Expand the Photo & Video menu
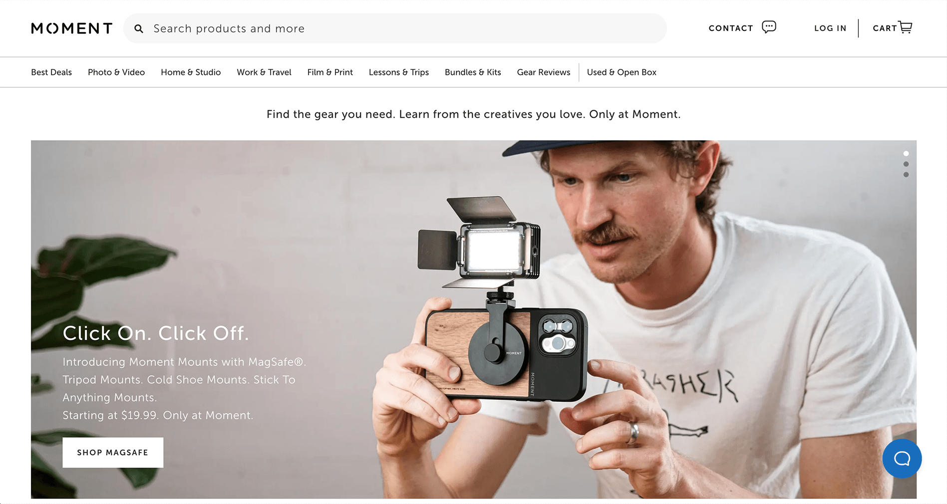This screenshot has height=504, width=947. pos(116,72)
